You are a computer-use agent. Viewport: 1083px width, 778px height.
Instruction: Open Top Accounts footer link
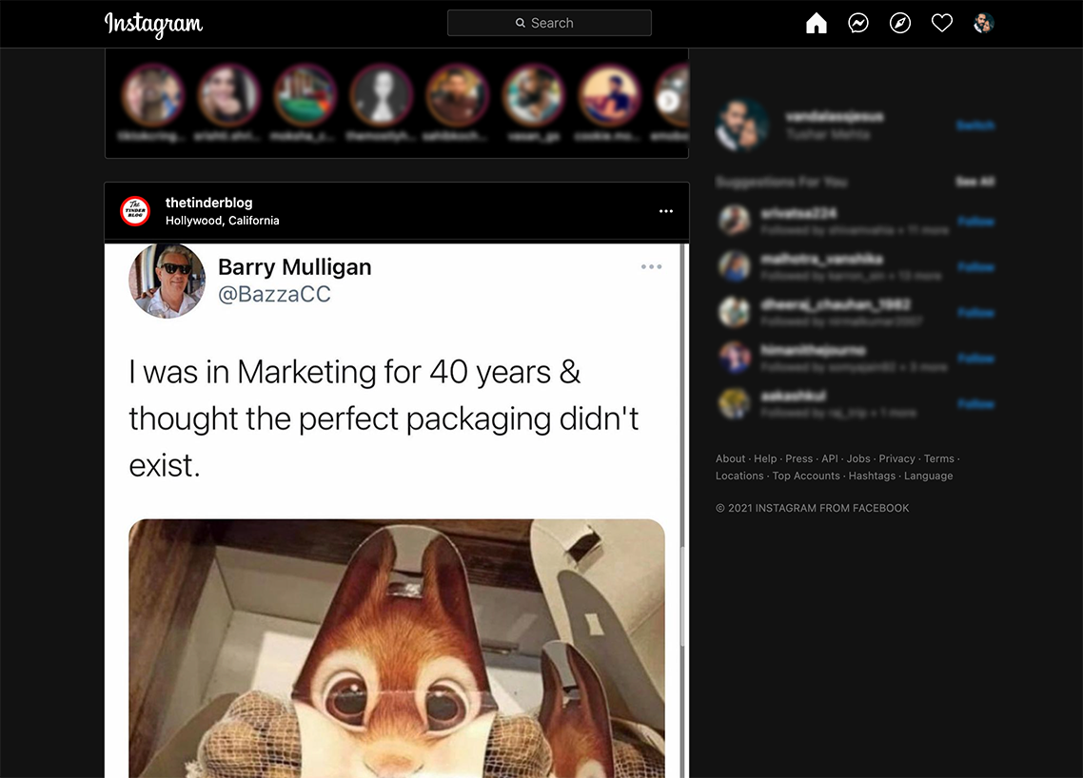point(806,476)
